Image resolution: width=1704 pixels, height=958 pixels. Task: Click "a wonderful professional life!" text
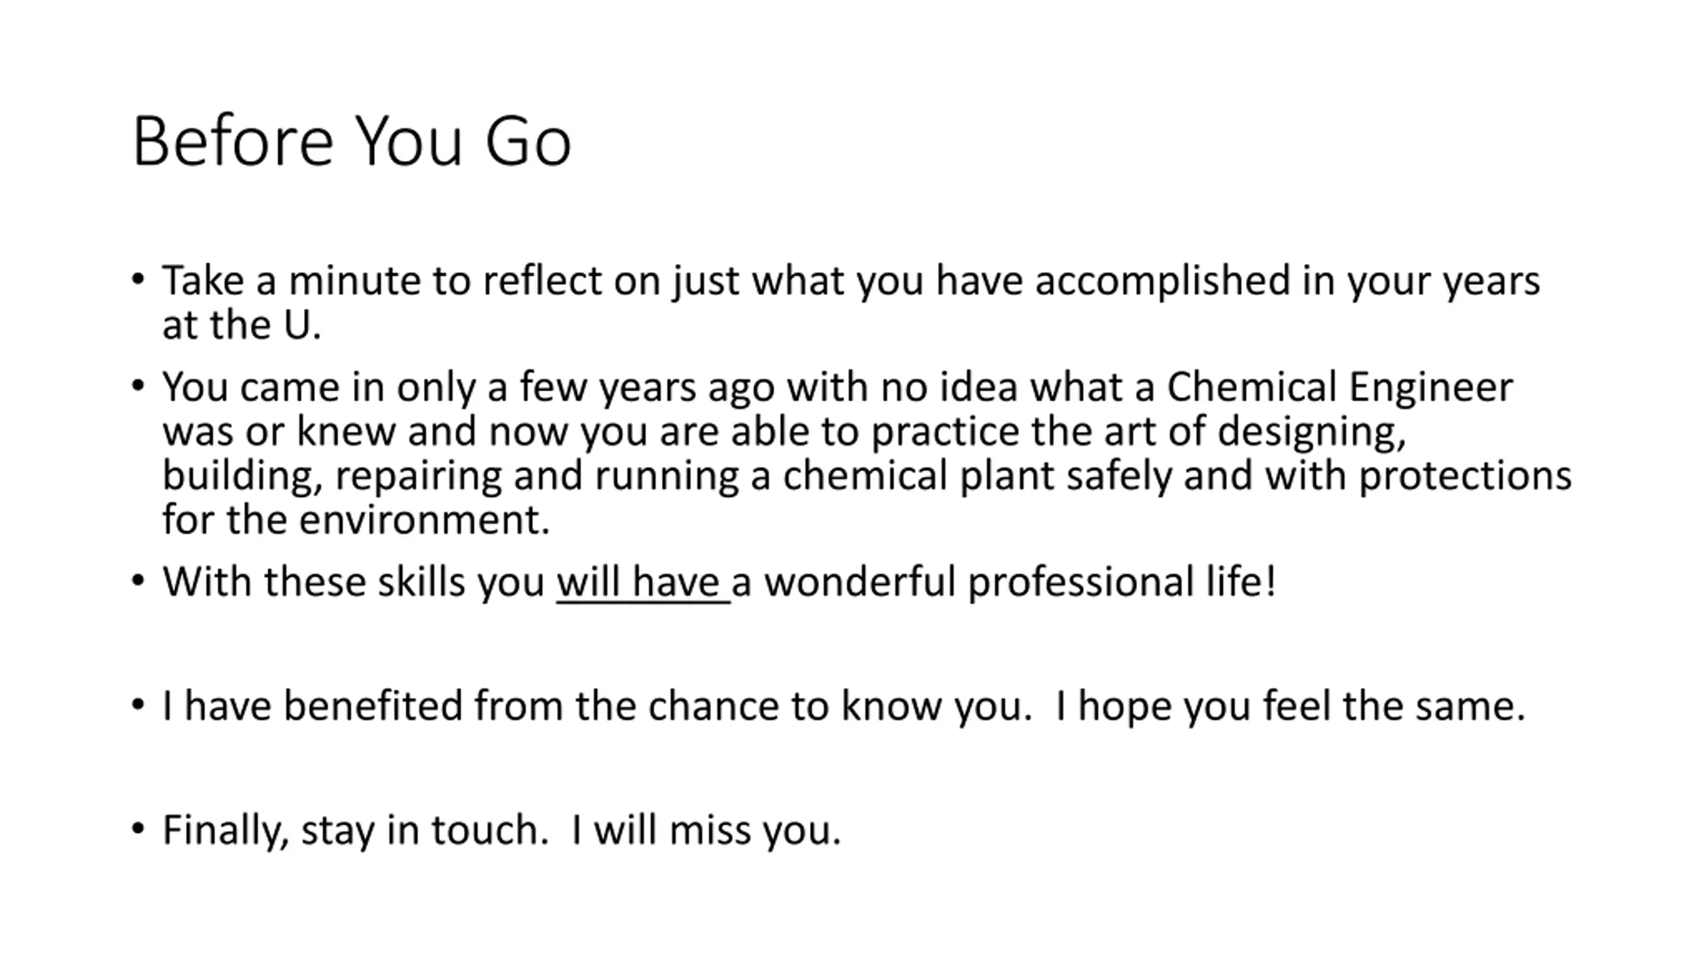1004,581
